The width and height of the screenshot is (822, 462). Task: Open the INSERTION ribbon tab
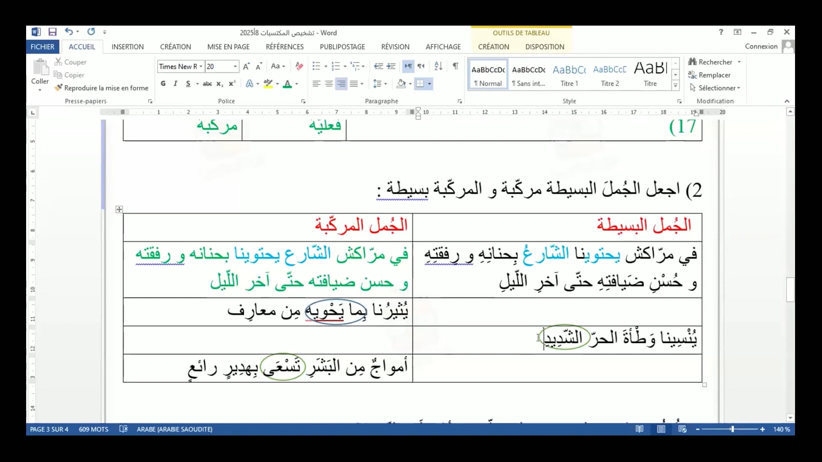128,47
